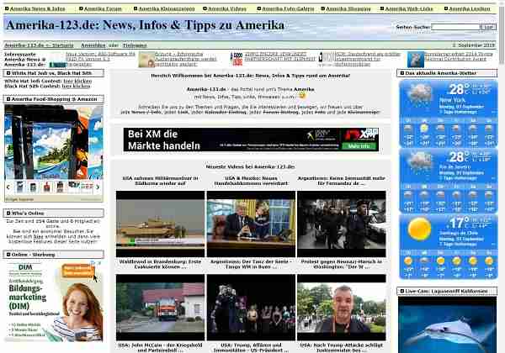Click the square icon beside 'Das aktuelle Amerika-Wetter'
The height and width of the screenshot is (353, 505).
coord(402,73)
